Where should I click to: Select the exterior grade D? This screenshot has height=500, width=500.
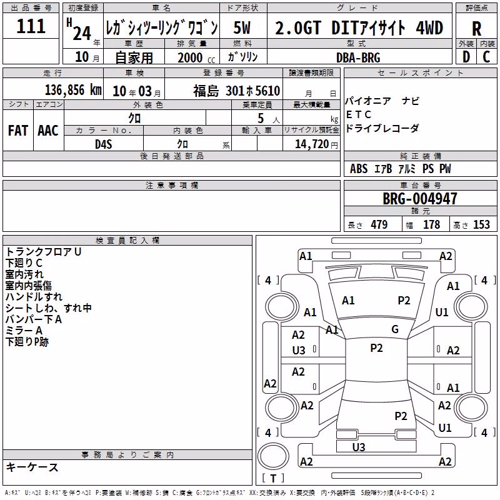[x=466, y=57]
